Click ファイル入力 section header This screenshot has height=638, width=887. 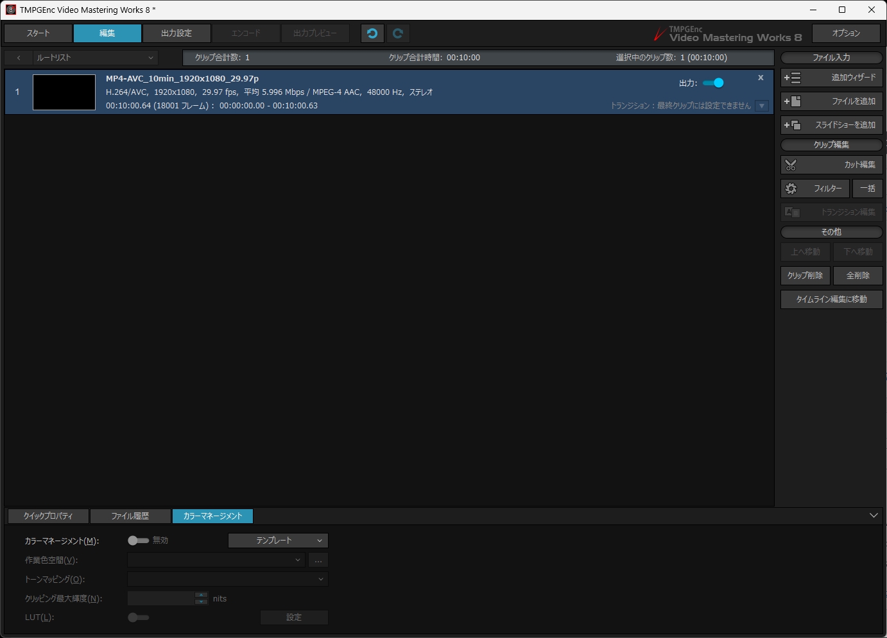pyautogui.click(x=831, y=58)
